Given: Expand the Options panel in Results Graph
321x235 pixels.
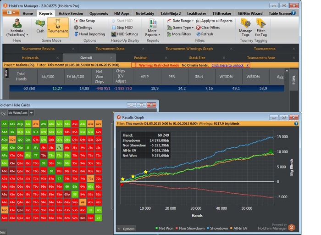Looking at the screenshot, I should tap(126, 229).
